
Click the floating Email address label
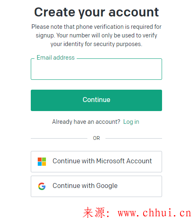tap(56, 58)
